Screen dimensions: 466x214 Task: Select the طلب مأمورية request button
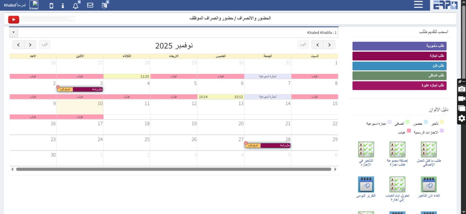pyautogui.click(x=399, y=46)
